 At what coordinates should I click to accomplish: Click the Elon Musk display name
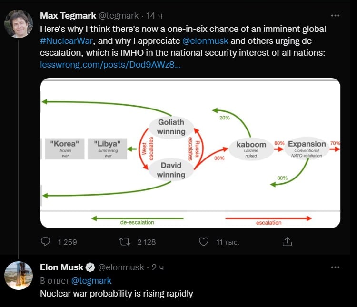[62, 267]
